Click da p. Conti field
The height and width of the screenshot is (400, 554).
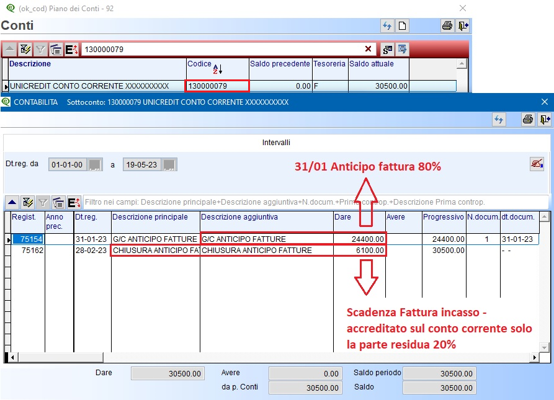(305, 388)
